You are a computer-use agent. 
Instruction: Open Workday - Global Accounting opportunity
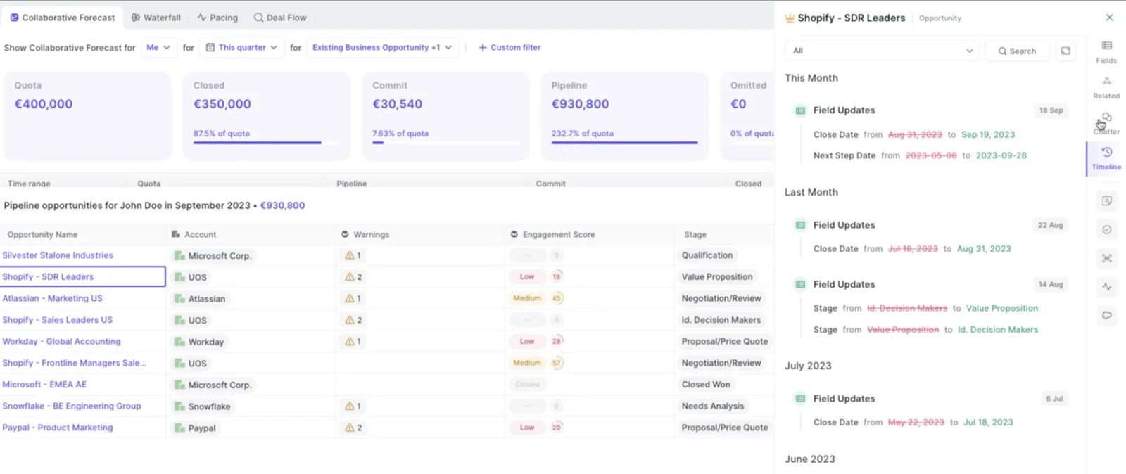tap(61, 341)
